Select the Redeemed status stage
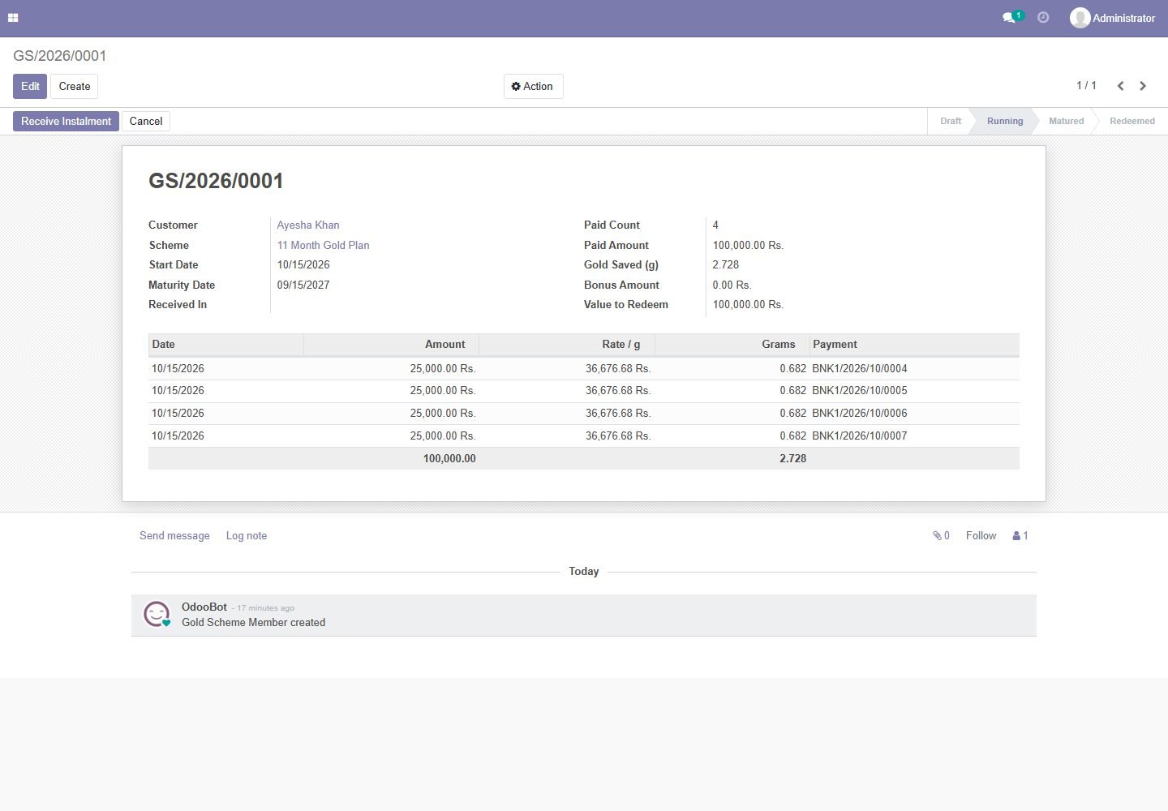1168x811 pixels. point(1131,122)
